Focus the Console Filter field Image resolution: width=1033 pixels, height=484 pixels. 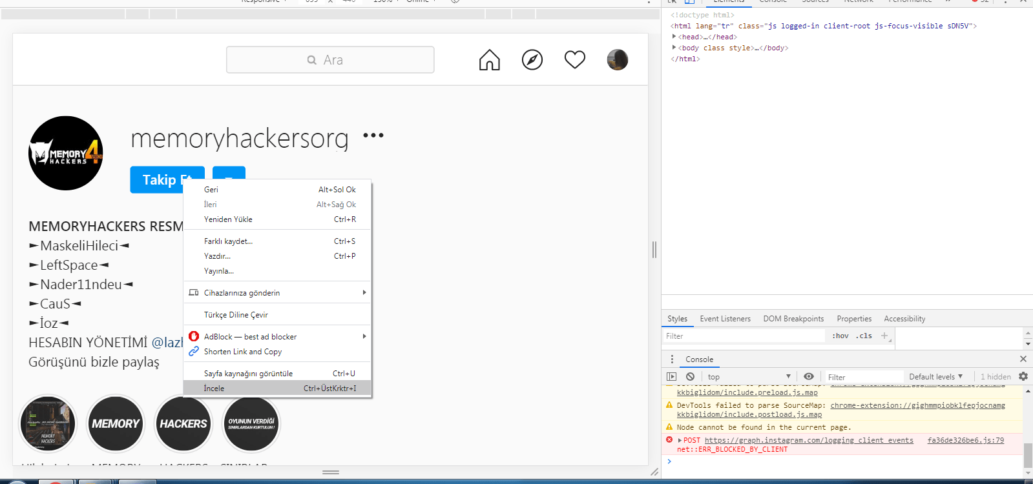pos(864,377)
